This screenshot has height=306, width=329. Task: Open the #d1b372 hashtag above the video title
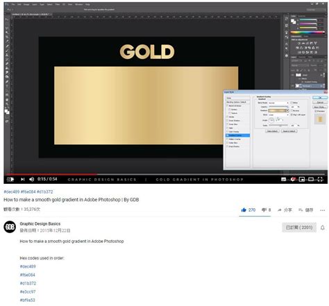click(45, 192)
